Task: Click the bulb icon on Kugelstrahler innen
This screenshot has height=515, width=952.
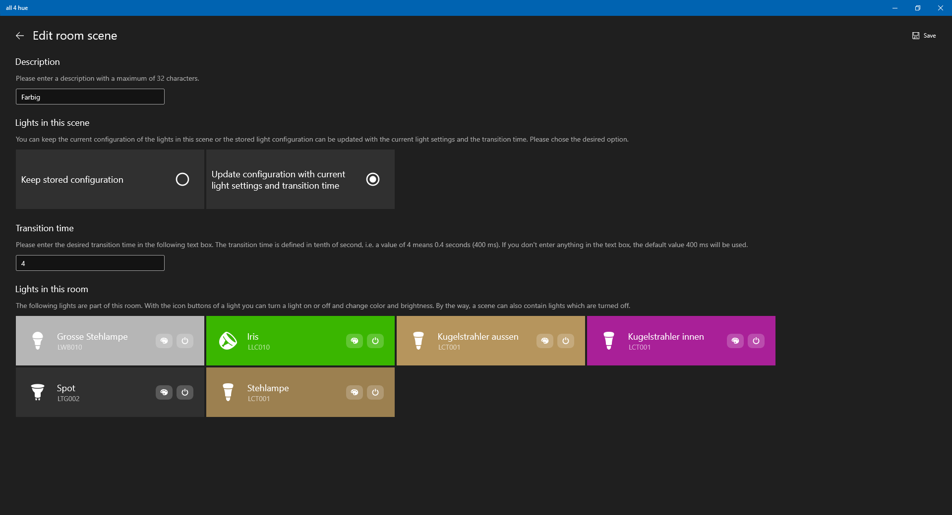Action: 608,341
